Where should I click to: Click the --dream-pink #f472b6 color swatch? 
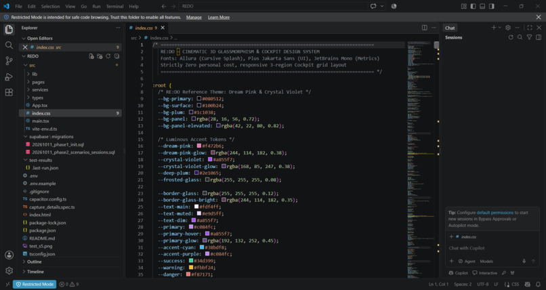pos(199,146)
